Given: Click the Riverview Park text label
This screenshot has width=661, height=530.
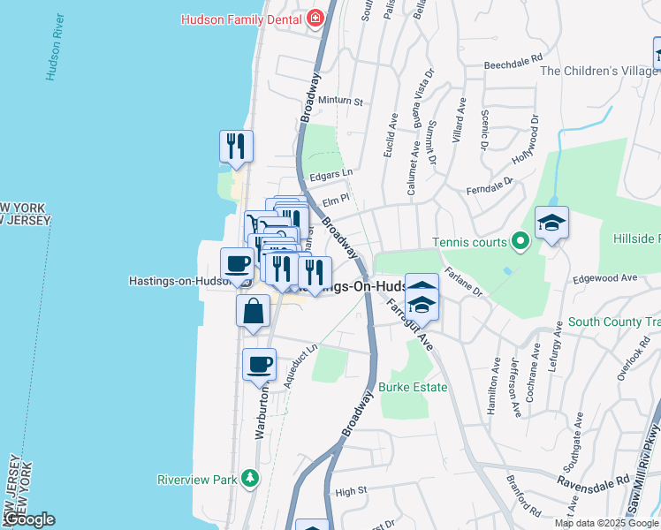Looking at the screenshot, I should point(197,480).
